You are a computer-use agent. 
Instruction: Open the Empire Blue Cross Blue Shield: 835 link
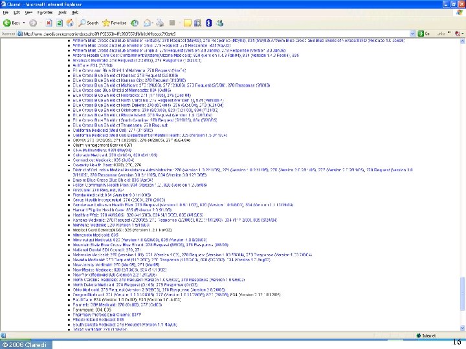(x=113, y=180)
